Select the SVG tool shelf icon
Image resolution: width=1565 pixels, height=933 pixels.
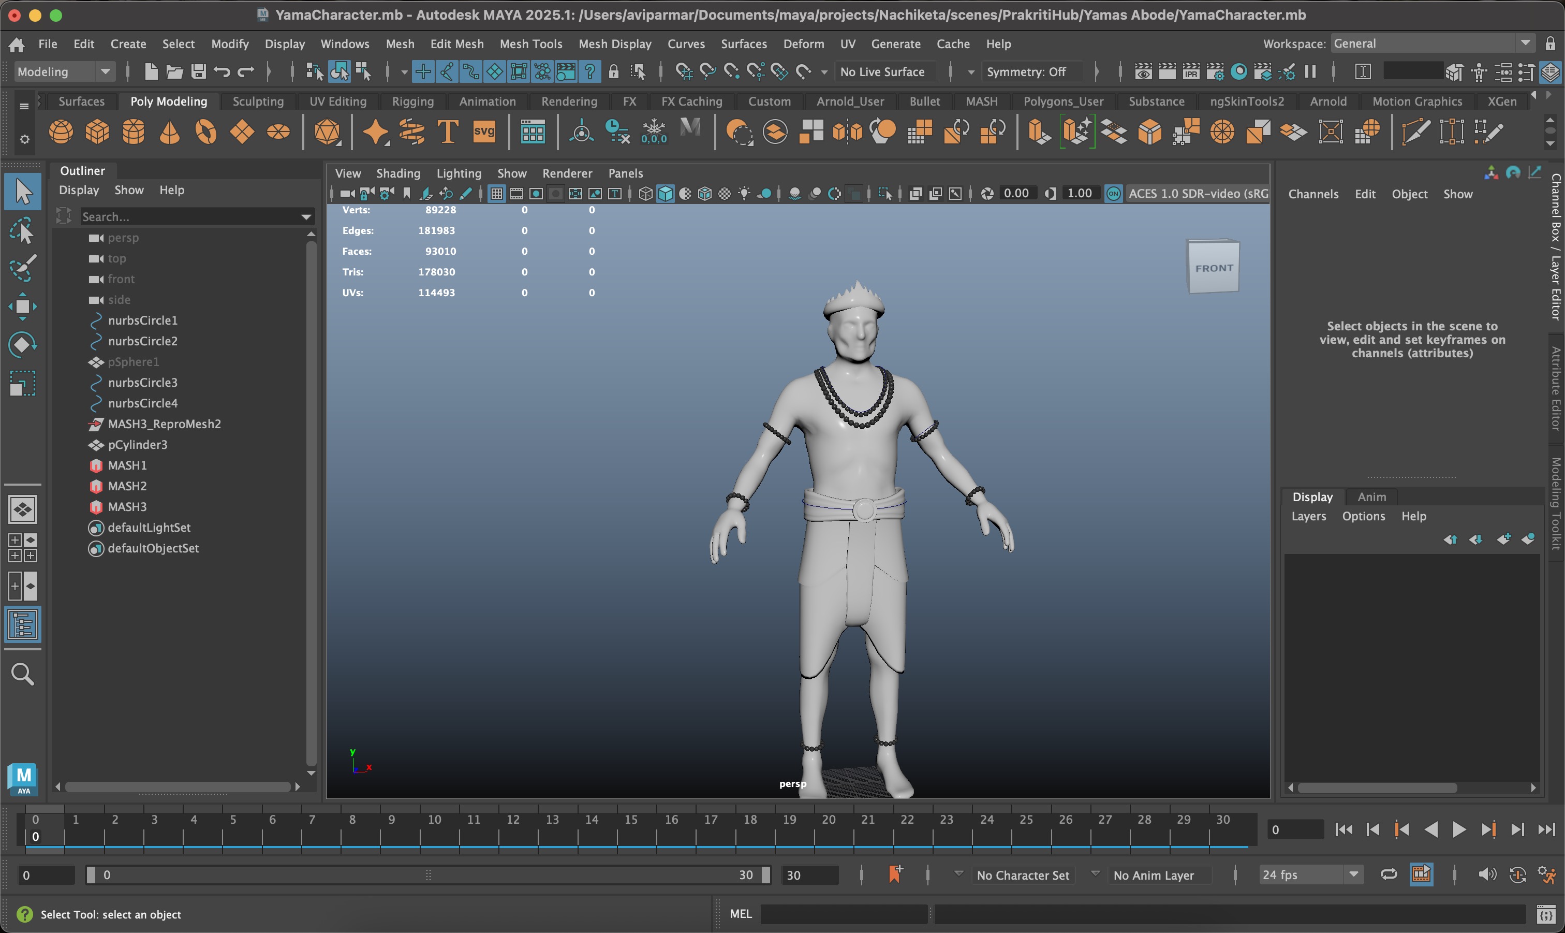coord(484,133)
